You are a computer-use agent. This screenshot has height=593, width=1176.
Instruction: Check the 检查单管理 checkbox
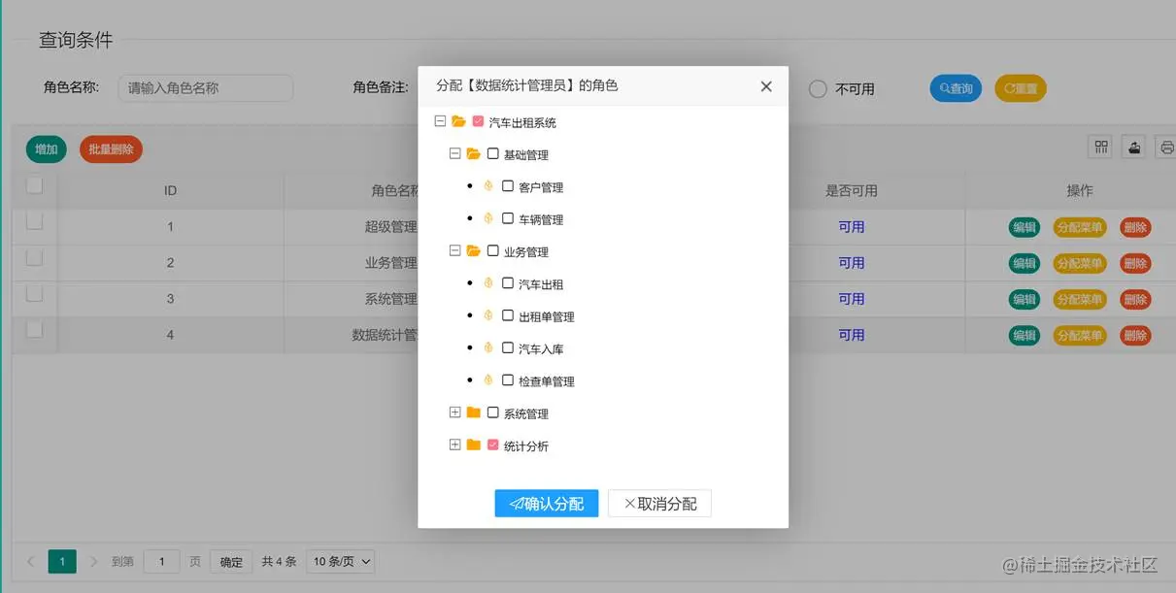508,379
